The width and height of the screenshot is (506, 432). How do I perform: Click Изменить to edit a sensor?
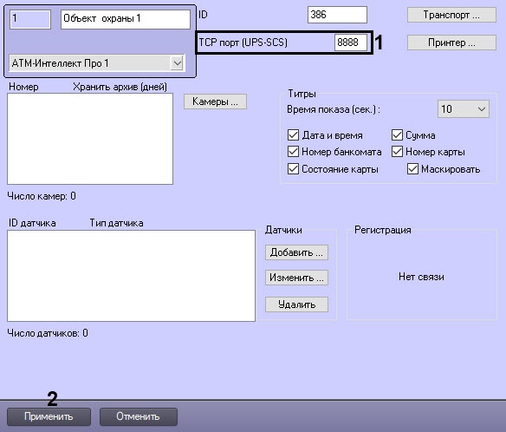296,278
